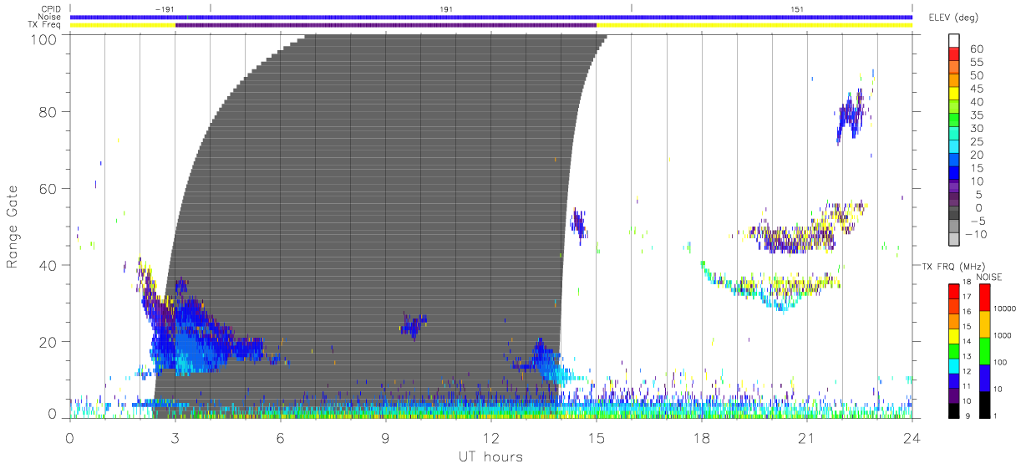The width and height of the screenshot is (1026, 474).
Task: Click the green segment of the NOISE colorbar
Action: (984, 351)
